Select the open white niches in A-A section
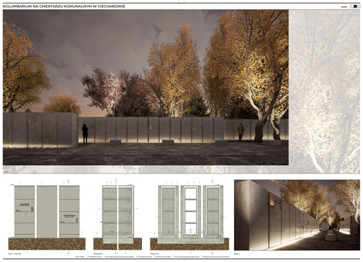This screenshot has width=363, height=262. coord(191,211)
